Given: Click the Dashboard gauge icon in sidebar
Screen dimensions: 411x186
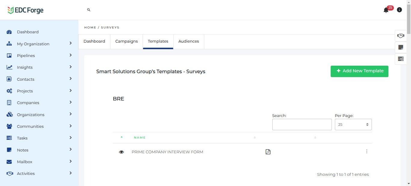Looking at the screenshot, I should click(x=9, y=32).
